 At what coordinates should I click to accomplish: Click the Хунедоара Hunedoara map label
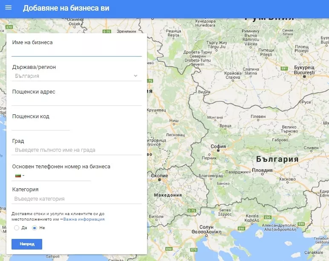point(205,23)
